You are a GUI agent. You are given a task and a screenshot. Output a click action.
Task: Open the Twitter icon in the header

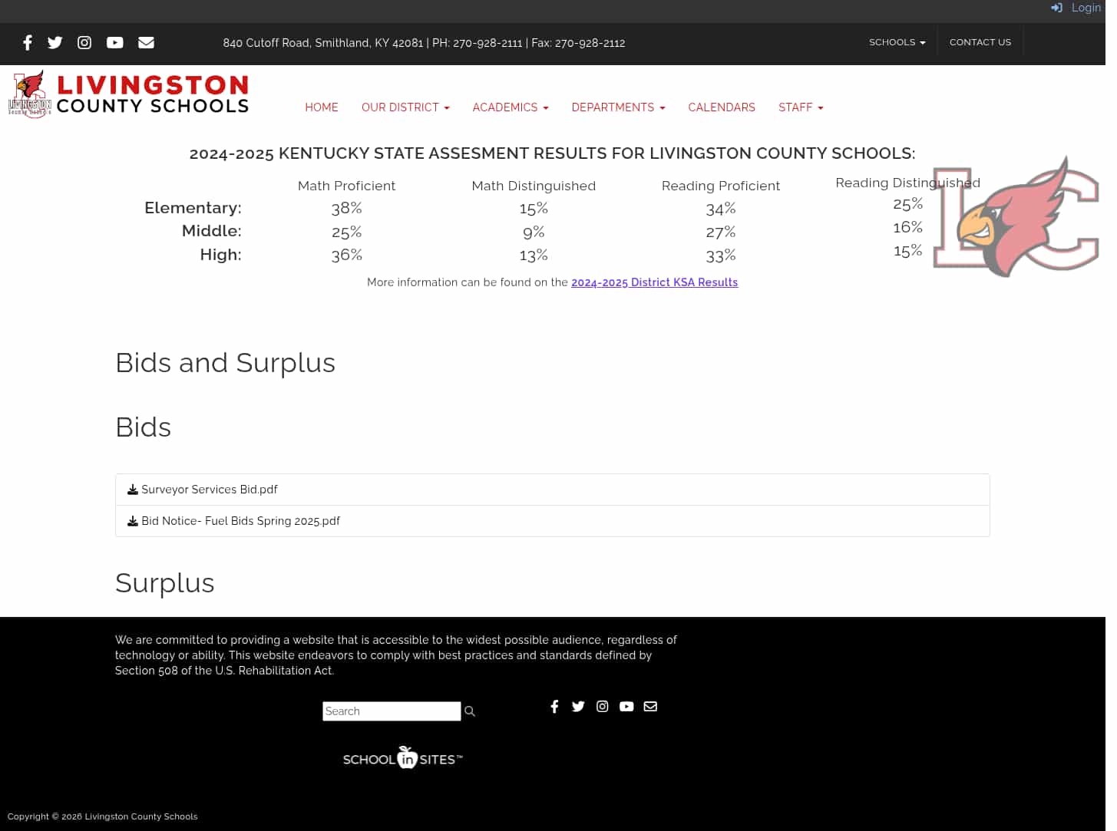(x=55, y=43)
